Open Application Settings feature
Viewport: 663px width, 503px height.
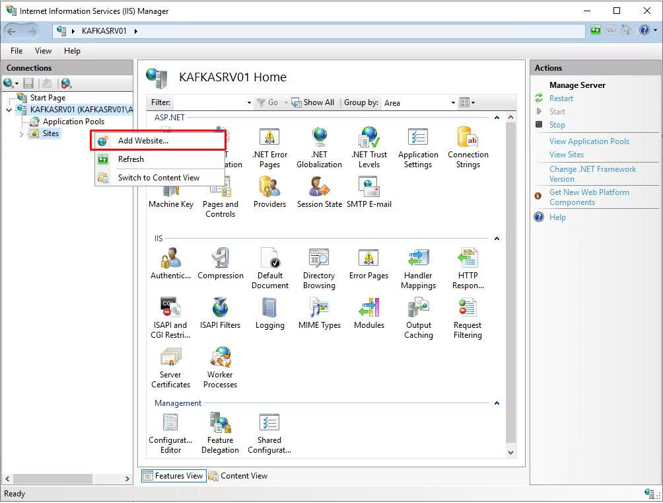point(418,148)
